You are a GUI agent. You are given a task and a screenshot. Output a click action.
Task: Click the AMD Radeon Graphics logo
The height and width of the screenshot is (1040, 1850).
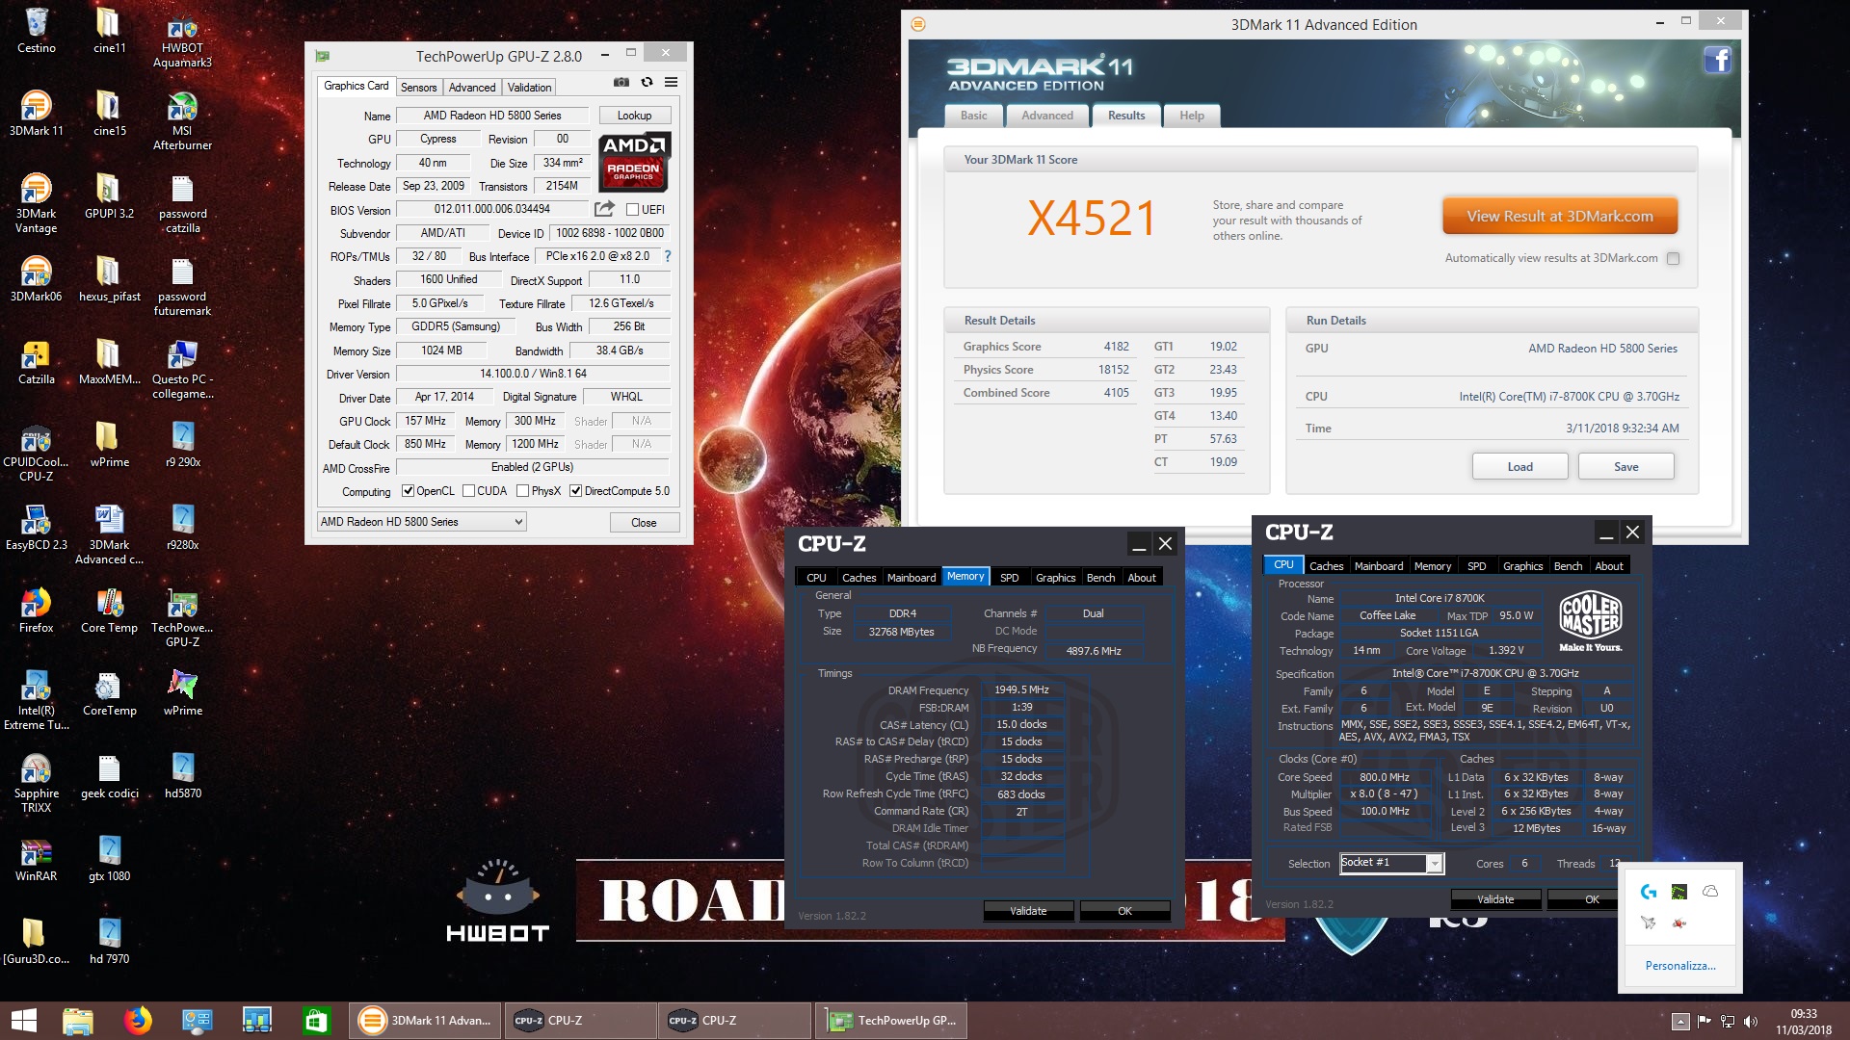tap(633, 162)
